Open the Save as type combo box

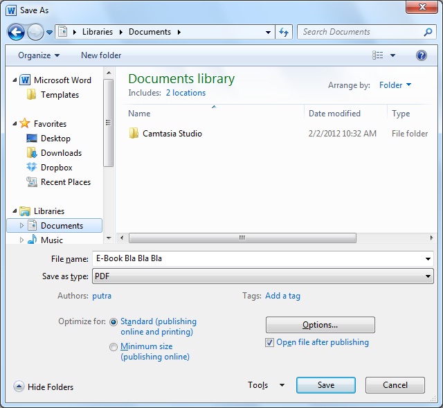coord(263,276)
